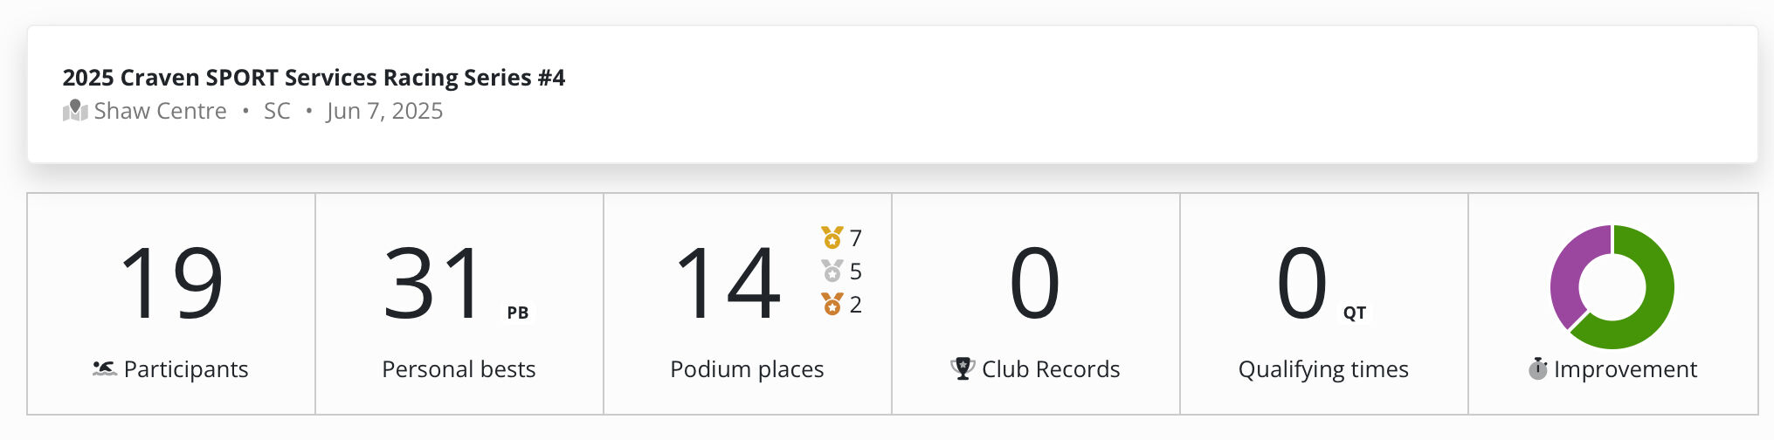Click the QT badge next to zero
Image resolution: width=1774 pixels, height=440 pixels.
pyautogui.click(x=1355, y=313)
